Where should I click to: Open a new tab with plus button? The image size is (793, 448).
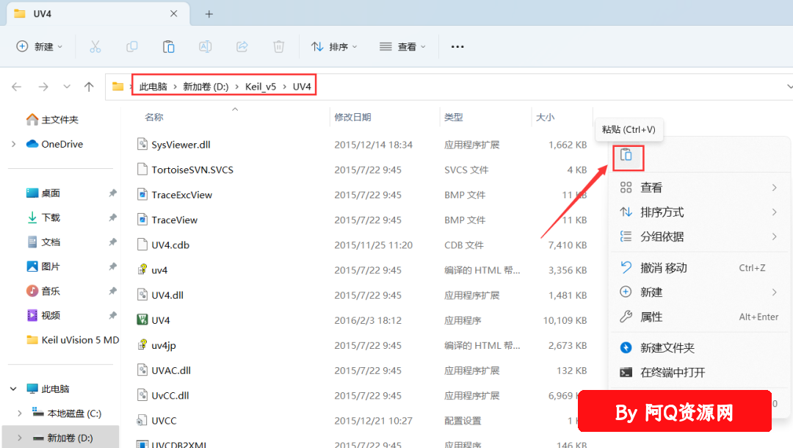[x=209, y=14]
